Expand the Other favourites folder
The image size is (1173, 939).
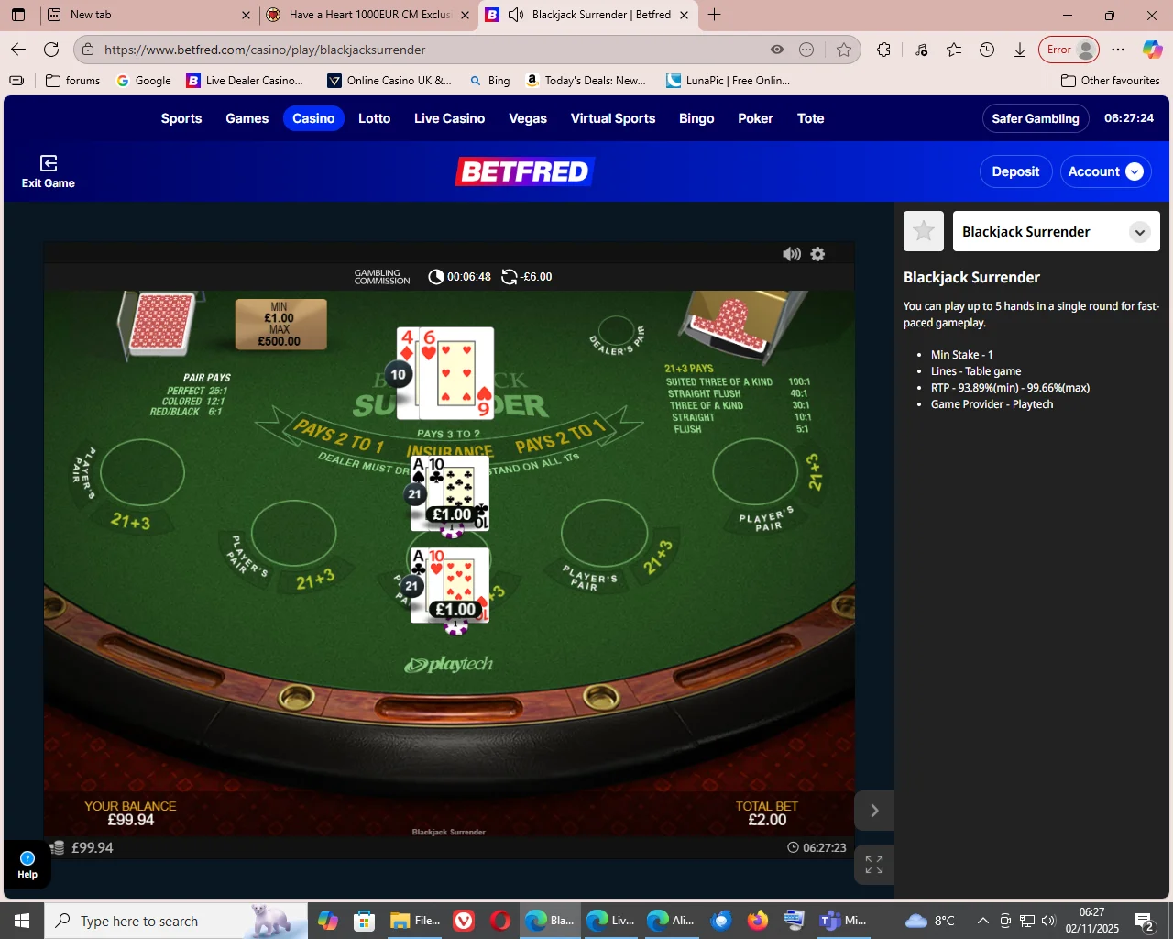(1110, 81)
